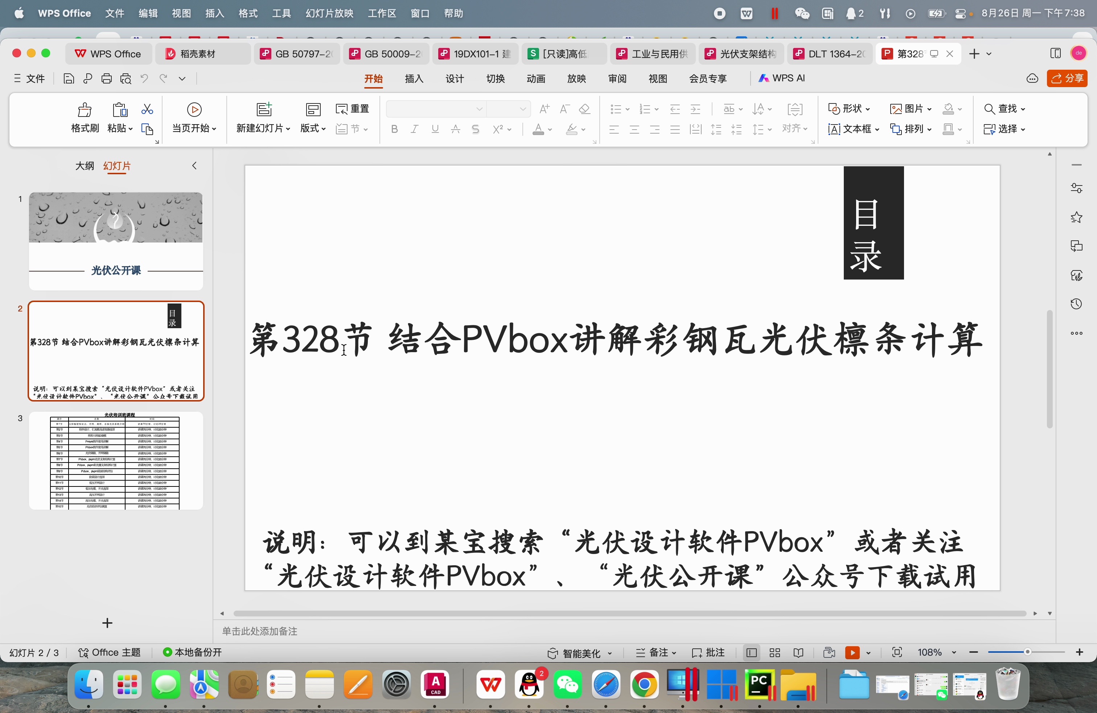Click the Format Painter (格式刷) icon
1097x713 pixels.
(85, 110)
